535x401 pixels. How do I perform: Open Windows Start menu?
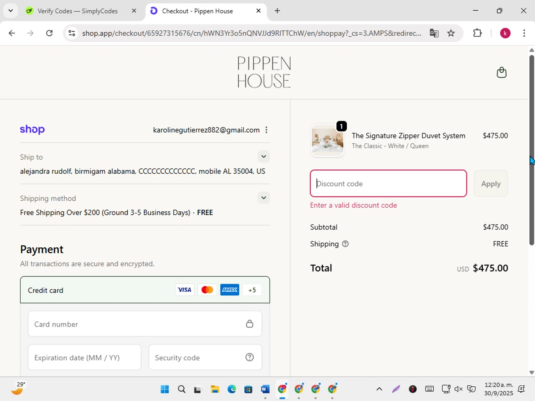pyautogui.click(x=165, y=389)
